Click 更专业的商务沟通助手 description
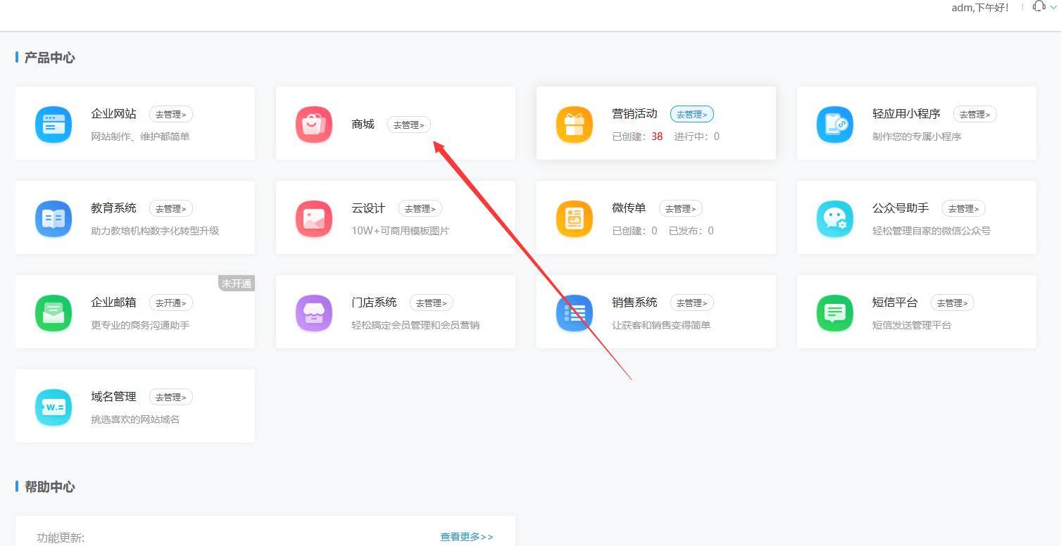Image resolution: width=1061 pixels, height=546 pixels. click(x=140, y=325)
